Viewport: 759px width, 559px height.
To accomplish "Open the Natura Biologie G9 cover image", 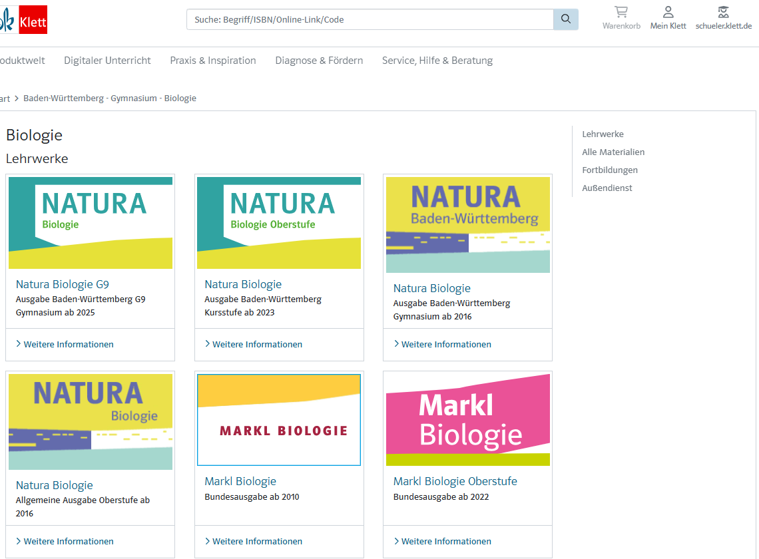I will (x=91, y=223).
